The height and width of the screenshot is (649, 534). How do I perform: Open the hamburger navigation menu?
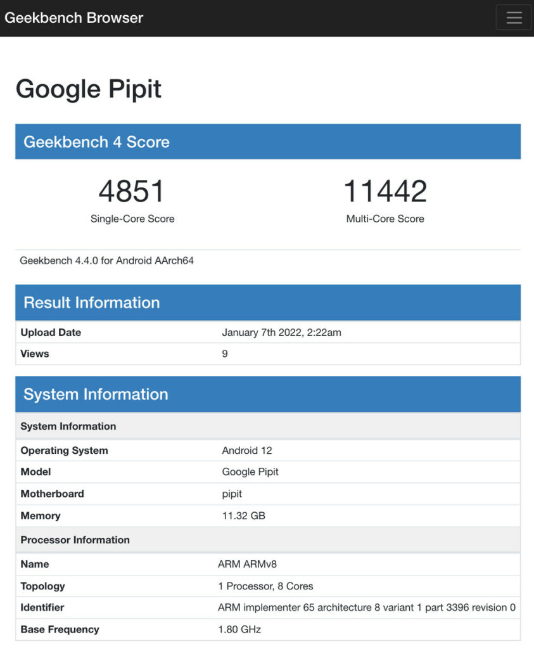pos(513,17)
